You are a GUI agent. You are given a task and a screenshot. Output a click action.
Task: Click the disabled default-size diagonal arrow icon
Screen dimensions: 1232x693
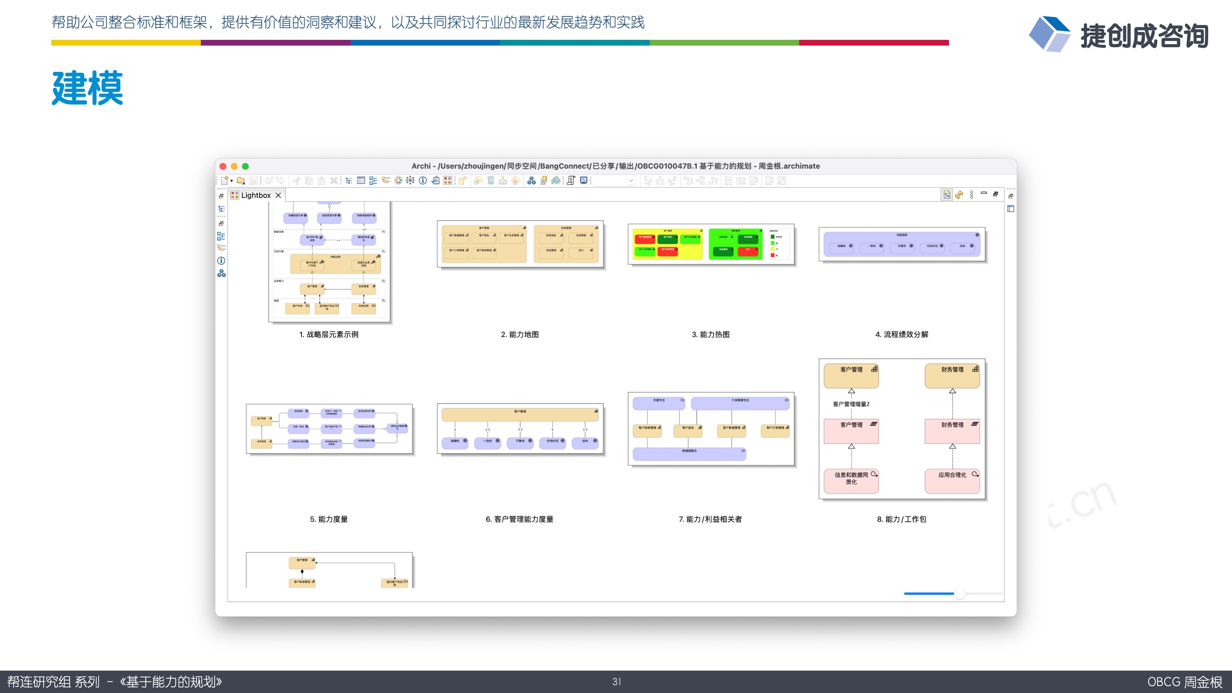tap(781, 180)
